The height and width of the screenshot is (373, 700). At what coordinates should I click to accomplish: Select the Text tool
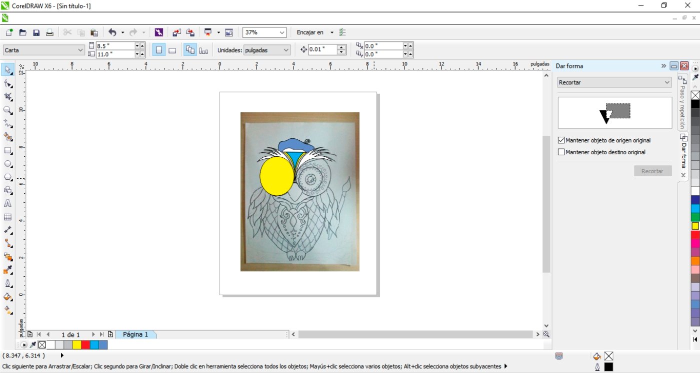point(8,204)
